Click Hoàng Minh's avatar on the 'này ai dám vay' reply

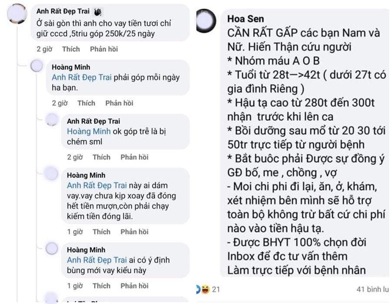[x=51, y=173]
